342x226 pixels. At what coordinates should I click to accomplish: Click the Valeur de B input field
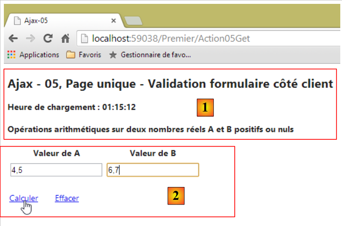click(153, 170)
